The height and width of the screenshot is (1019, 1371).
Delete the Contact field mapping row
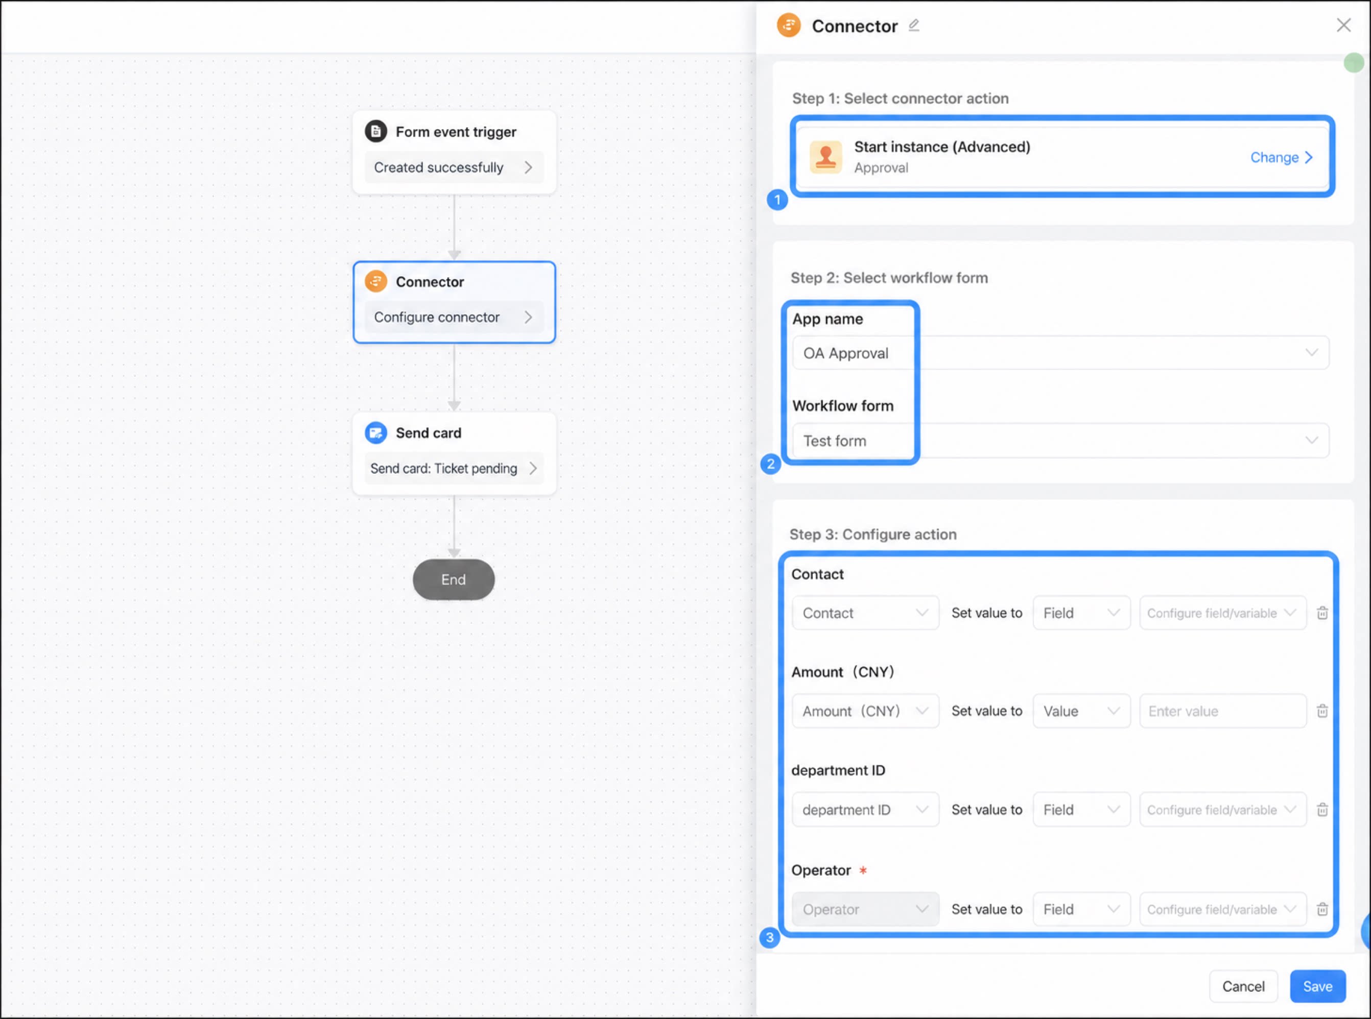point(1322,613)
